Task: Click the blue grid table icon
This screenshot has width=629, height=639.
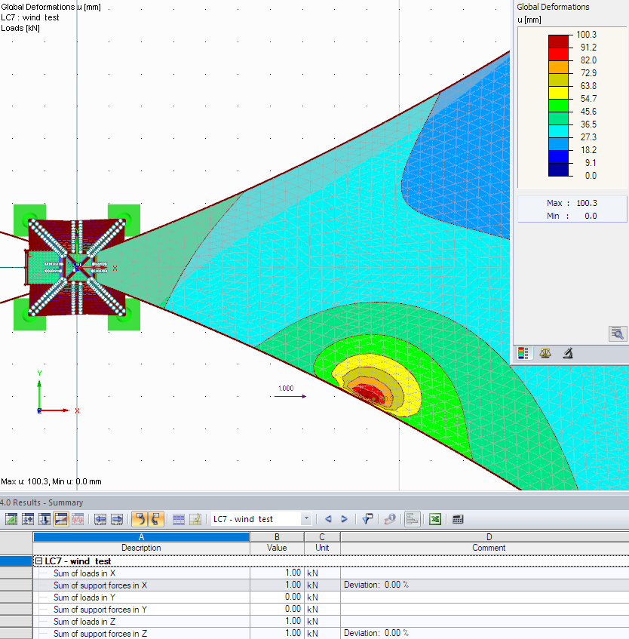Action: [179, 519]
